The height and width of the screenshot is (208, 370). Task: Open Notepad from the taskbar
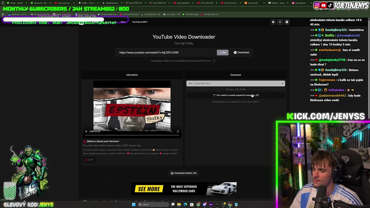pyautogui.click(x=236, y=205)
